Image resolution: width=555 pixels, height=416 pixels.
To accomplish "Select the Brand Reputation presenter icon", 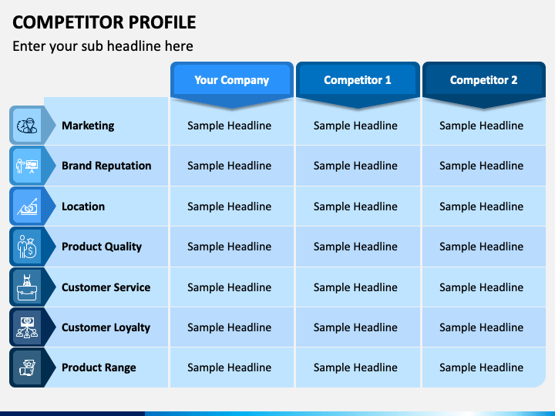I will [x=27, y=166].
